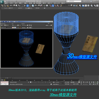Select the Pan View navigation tool
Viewport: 99px width, 99px height.
(94, 84)
